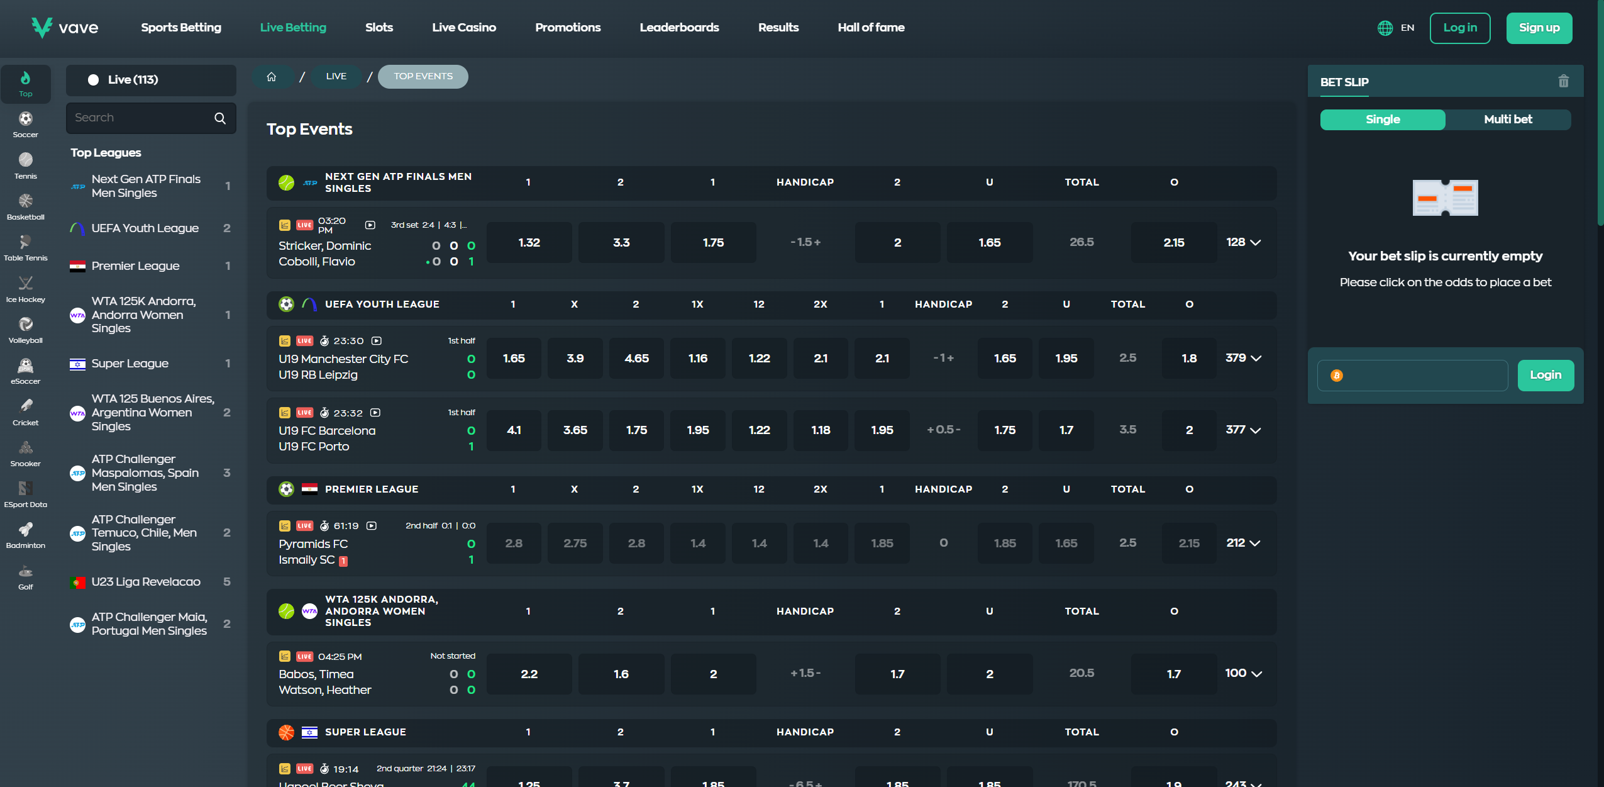Screen dimensions: 1604x787
Task: Switch bet slip to Single mode
Action: coord(1383,120)
